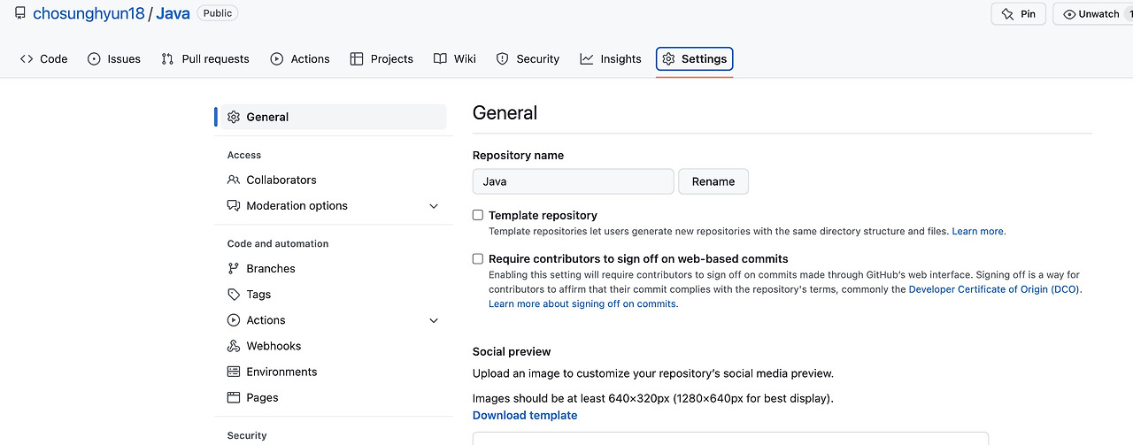Click the Collaborators people icon
The height and width of the screenshot is (445, 1133).
point(234,180)
